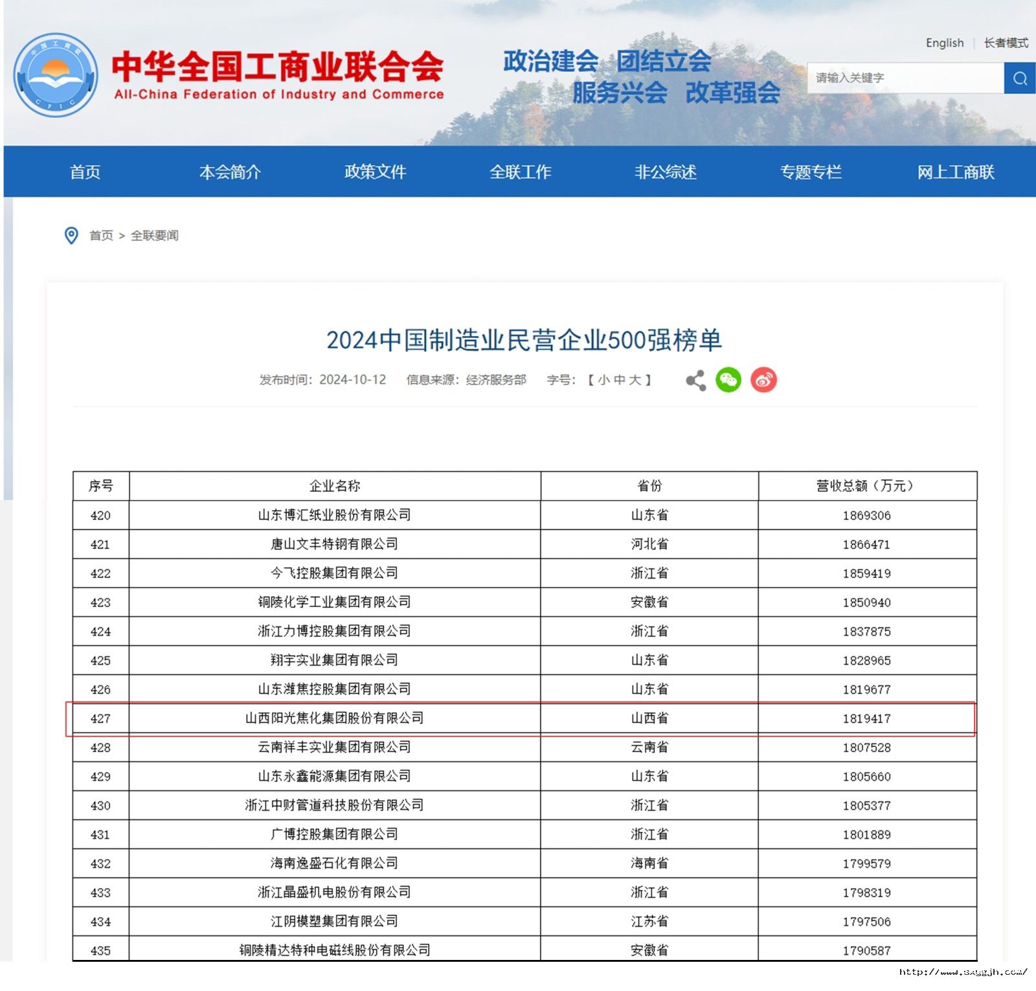Open the 非公综述 navigation menu
The width and height of the screenshot is (1036, 991).
[665, 172]
